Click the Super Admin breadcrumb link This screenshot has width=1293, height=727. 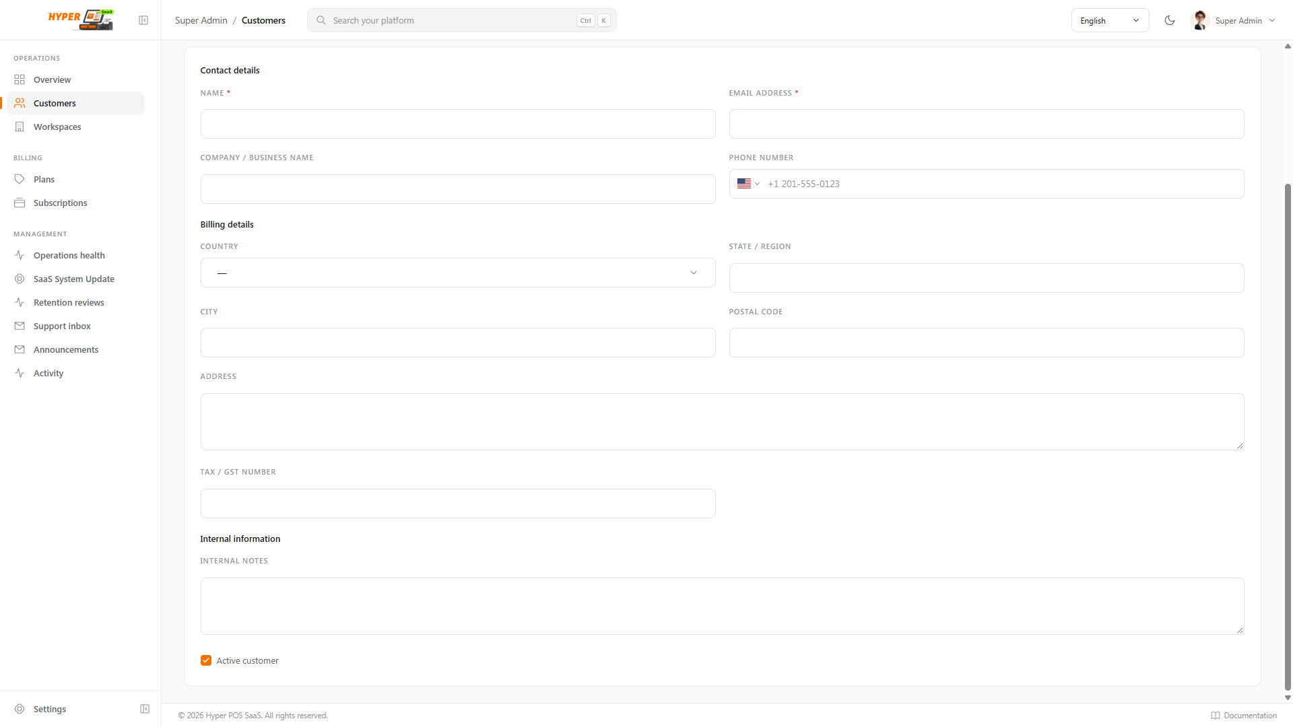(201, 20)
